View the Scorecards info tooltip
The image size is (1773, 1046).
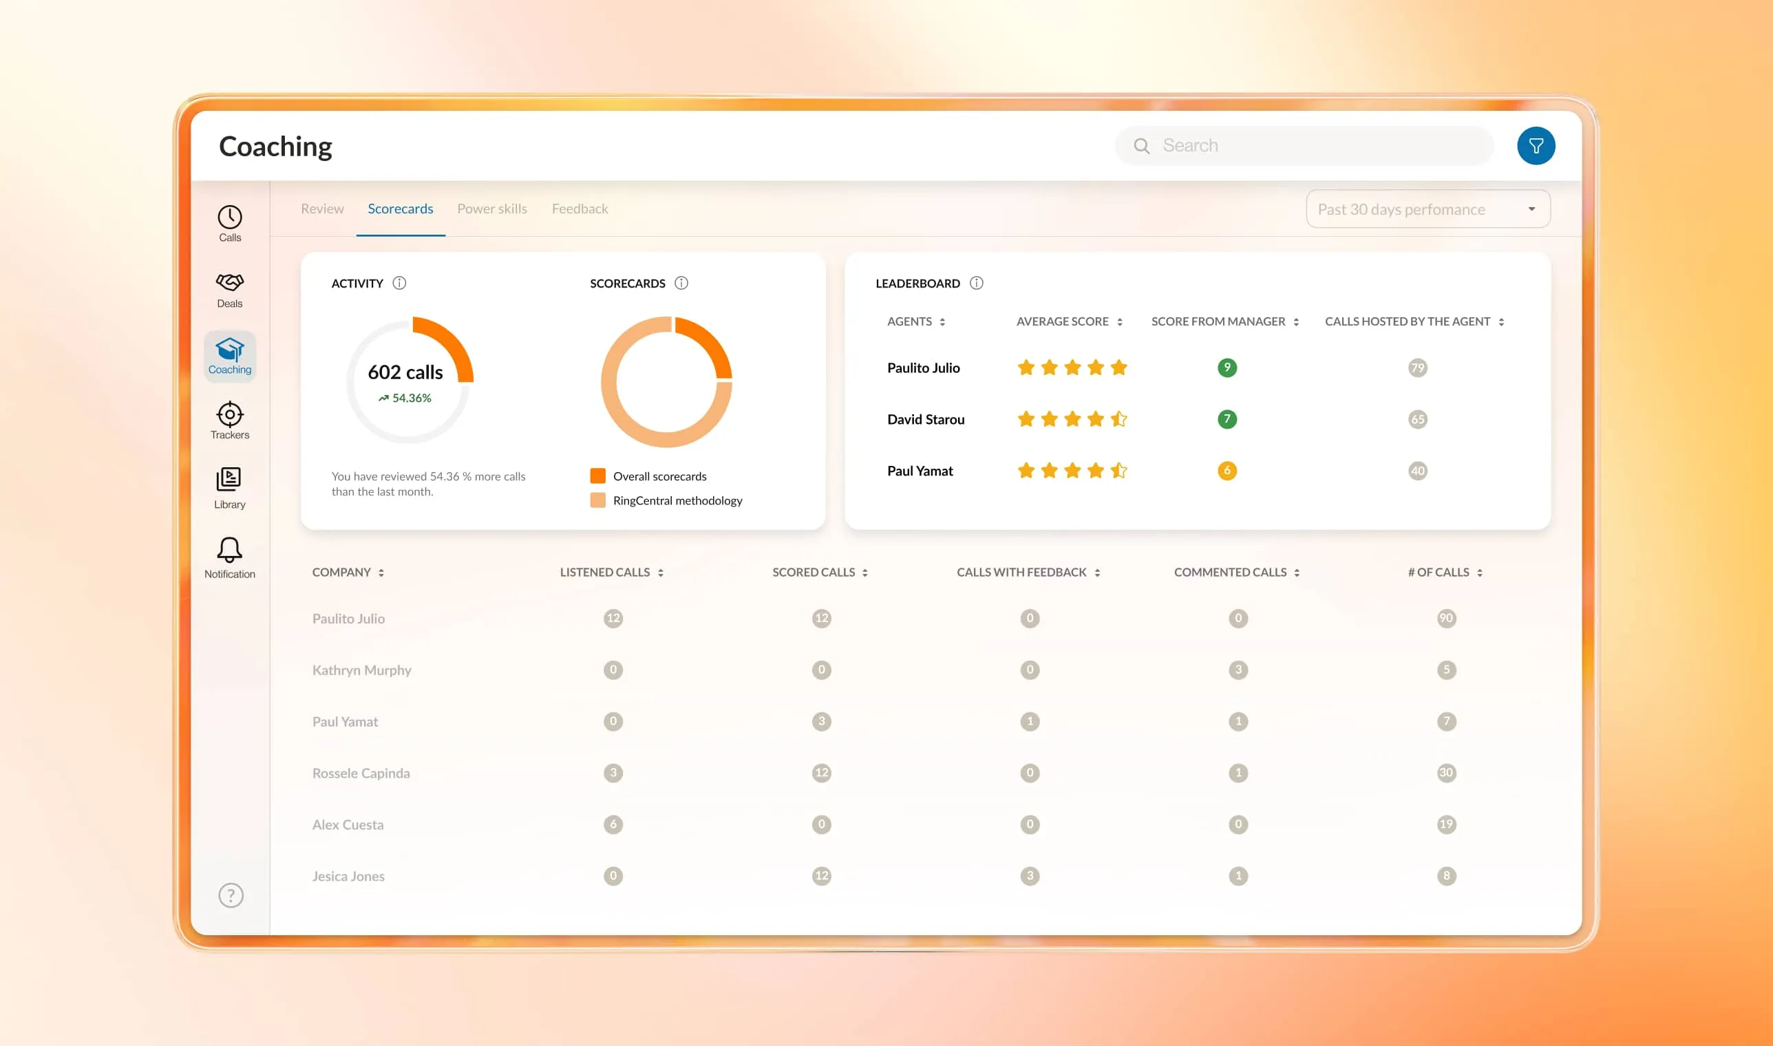pos(680,283)
